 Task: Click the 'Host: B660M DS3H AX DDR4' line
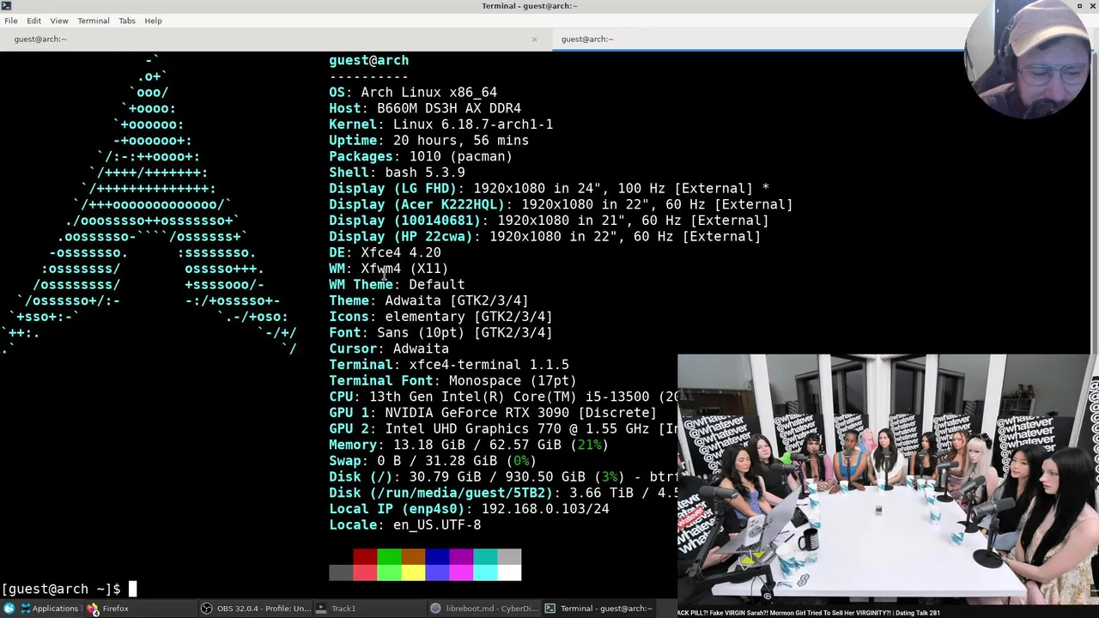point(425,108)
